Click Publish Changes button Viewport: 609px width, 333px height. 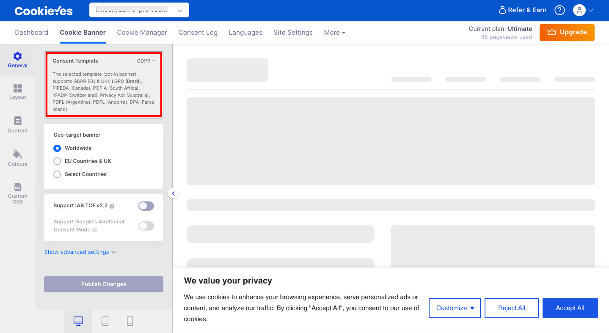click(104, 284)
